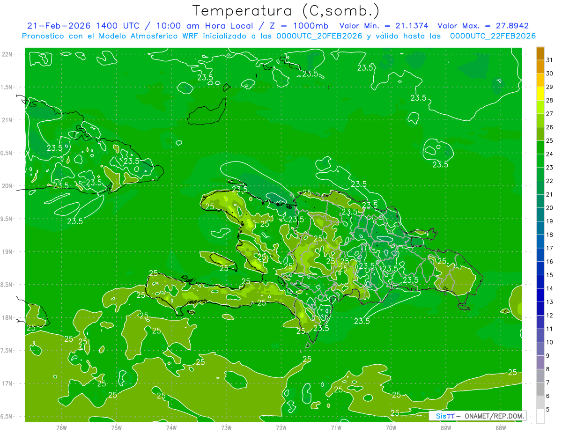Screen dimensions: 562x434
Task: Select the '0000UTC_22FEB2026' valid-until time
Action: [x=493, y=36]
